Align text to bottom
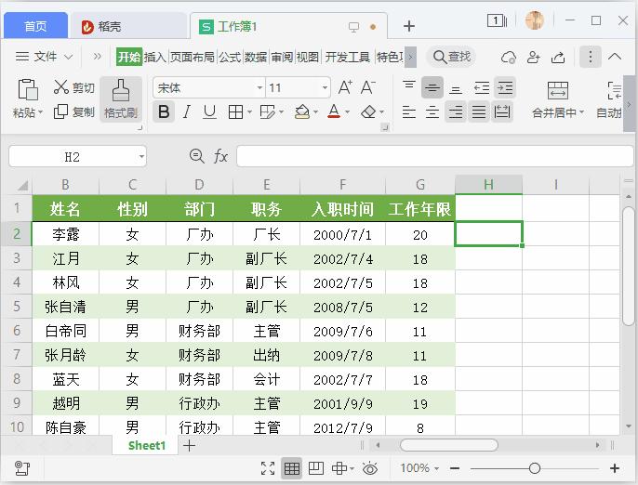638x485 pixels. click(x=456, y=88)
